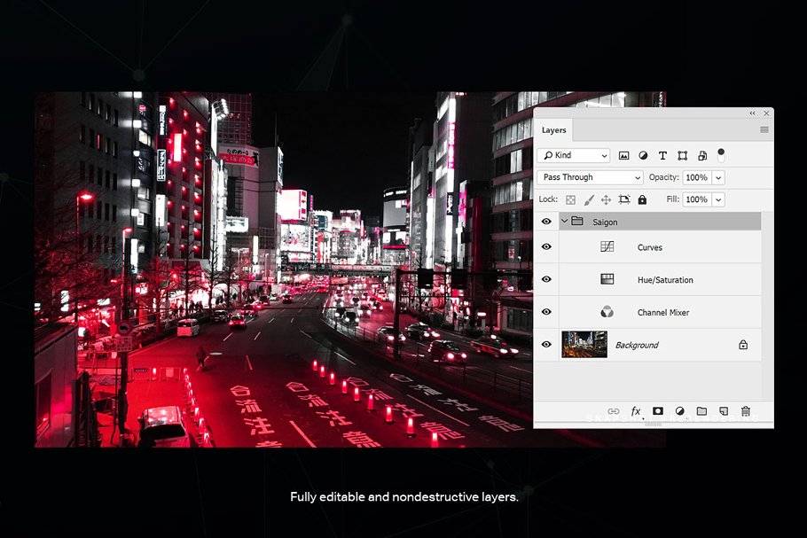Screen dimensions: 807x538
Task: Open the Pass Through blend mode dropdown
Action: pos(590,177)
